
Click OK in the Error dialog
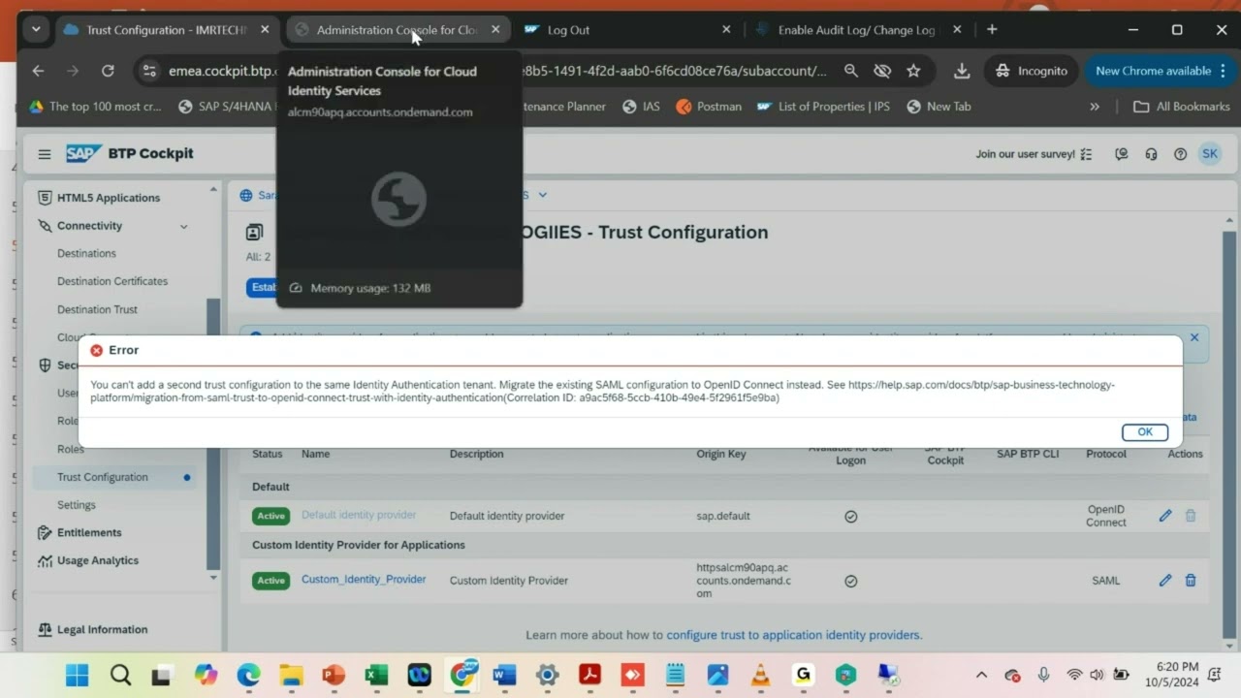pyautogui.click(x=1144, y=432)
